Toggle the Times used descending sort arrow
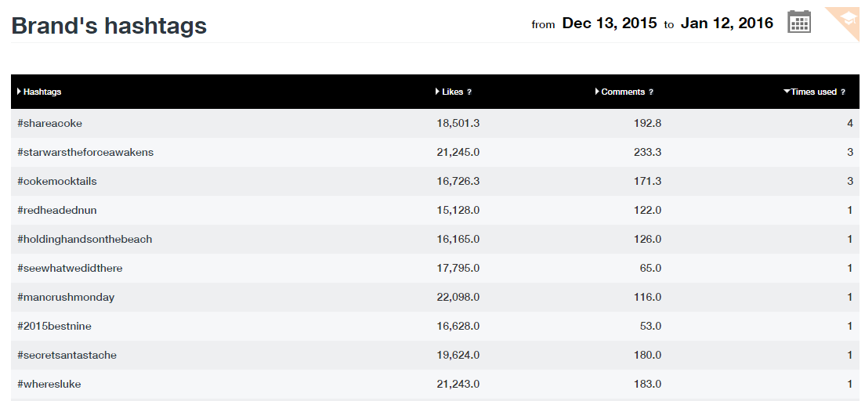865x401 pixels. point(787,92)
